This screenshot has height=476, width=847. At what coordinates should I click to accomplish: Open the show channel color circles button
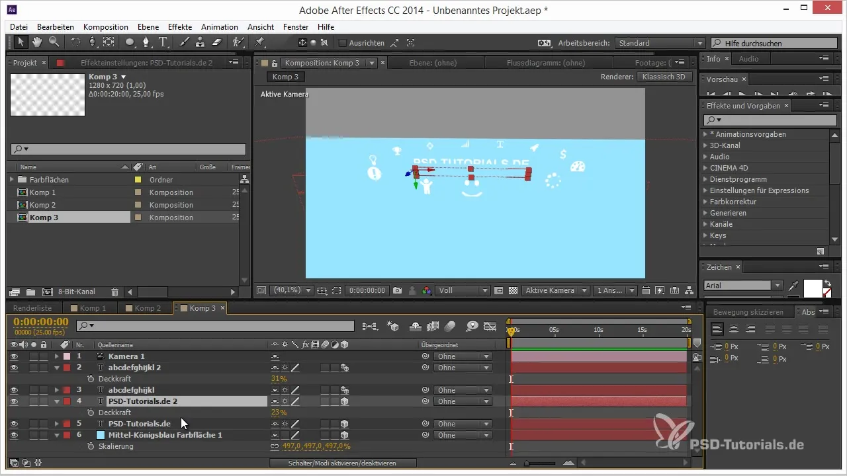pos(427,290)
